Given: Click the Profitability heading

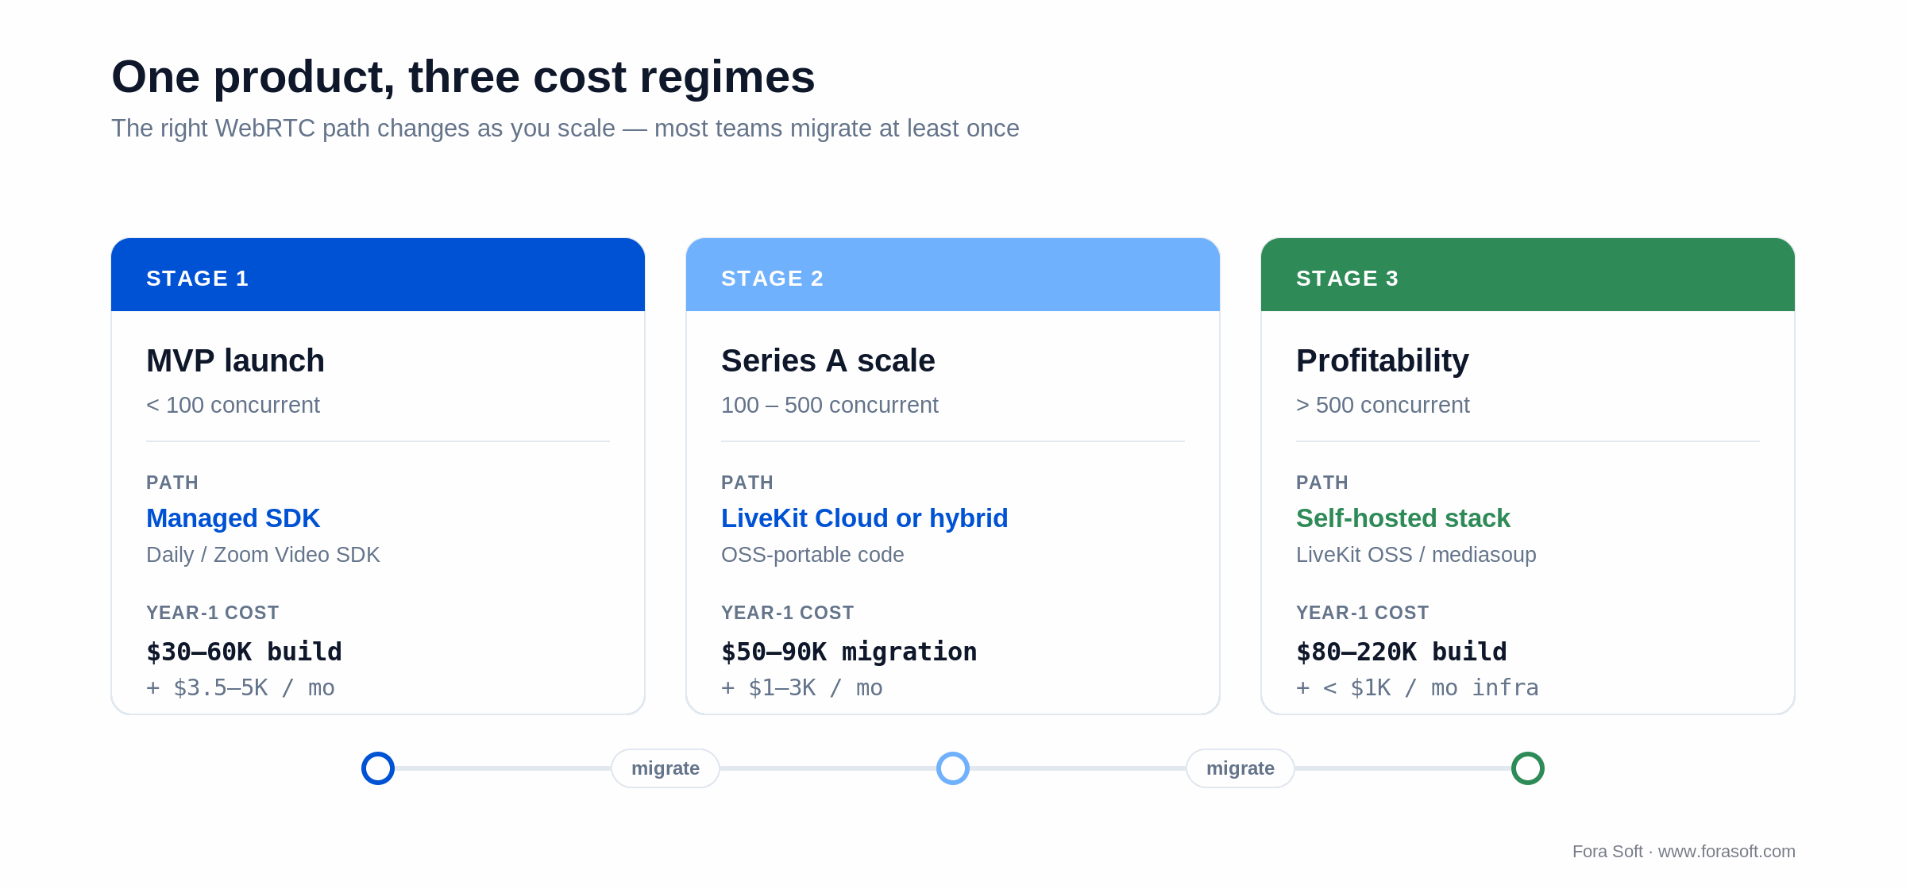Looking at the screenshot, I should click(x=1383, y=361).
